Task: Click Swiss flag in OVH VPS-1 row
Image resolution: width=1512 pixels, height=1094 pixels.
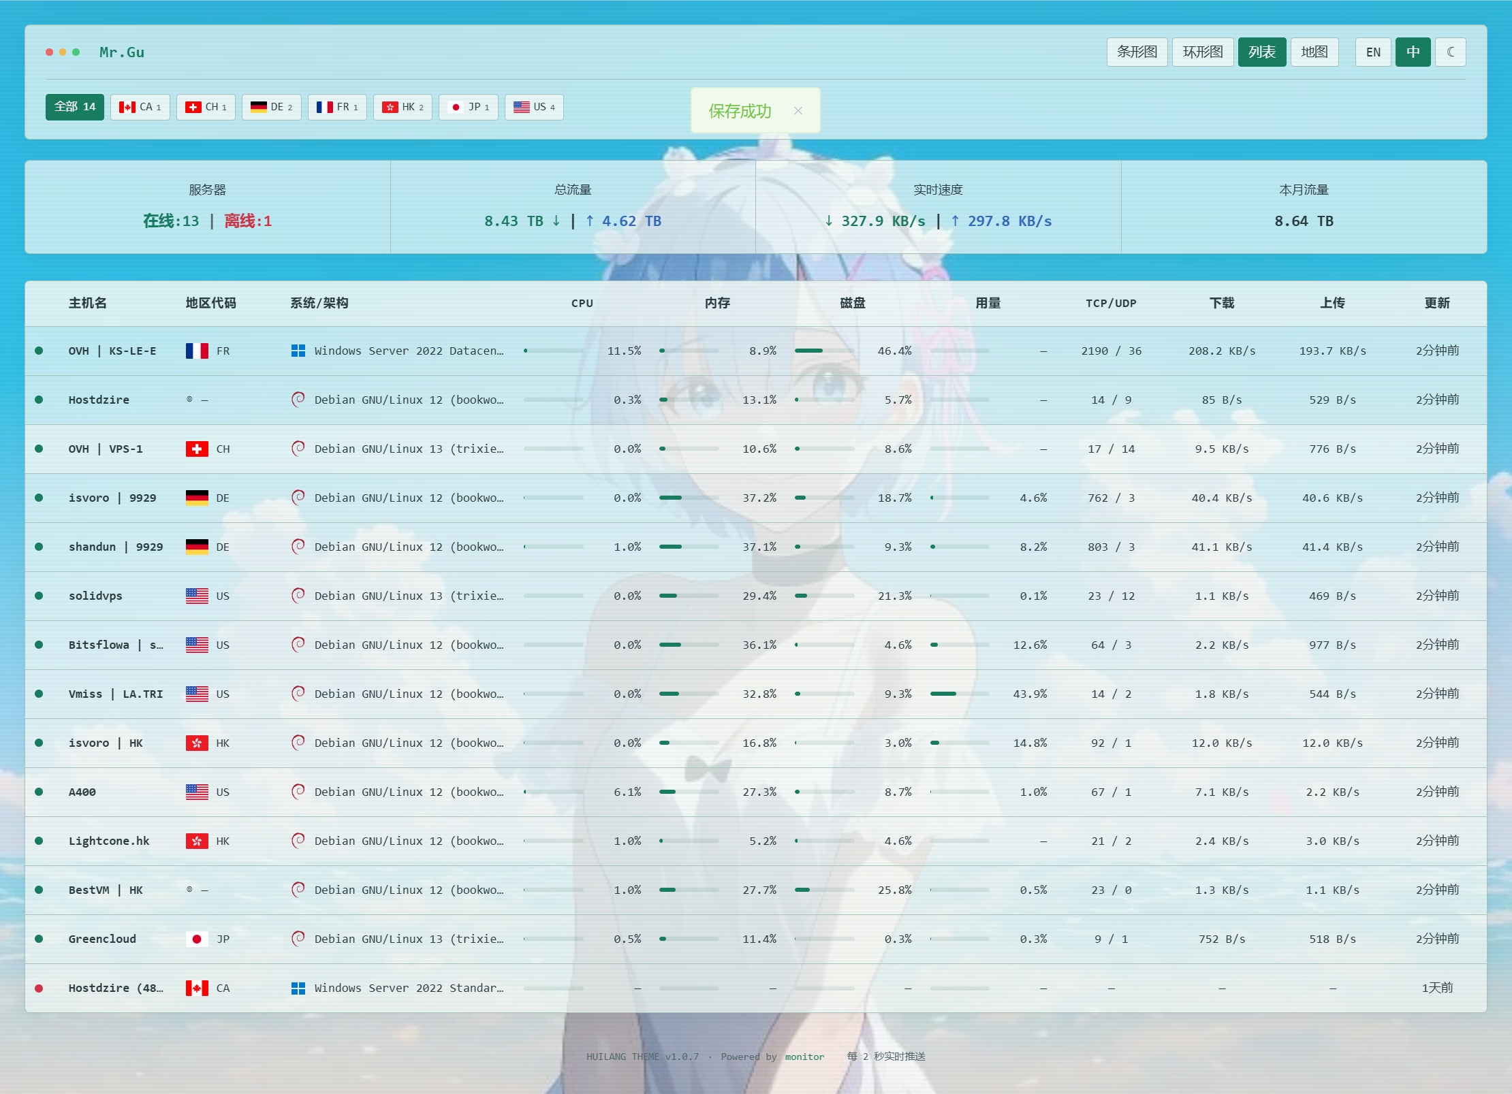Action: click(x=197, y=449)
